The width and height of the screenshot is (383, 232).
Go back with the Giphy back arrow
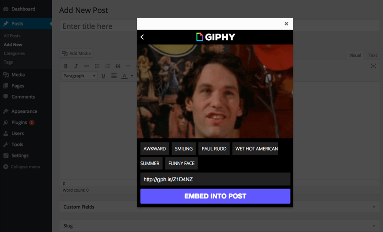pyautogui.click(x=142, y=37)
